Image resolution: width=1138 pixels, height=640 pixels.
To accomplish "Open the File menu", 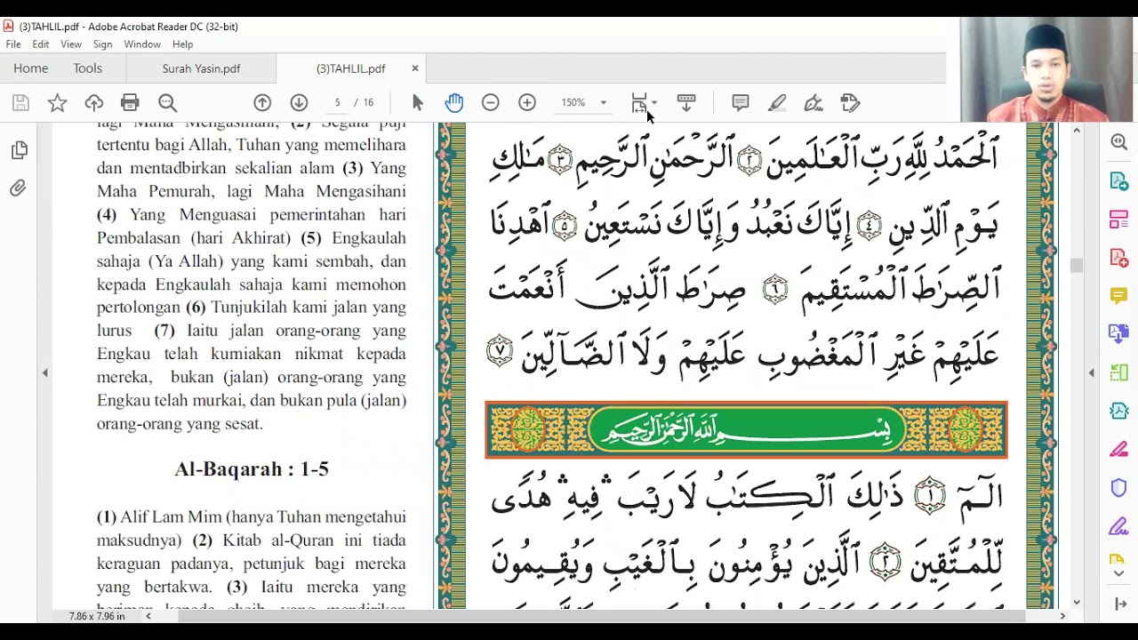I will (x=13, y=44).
